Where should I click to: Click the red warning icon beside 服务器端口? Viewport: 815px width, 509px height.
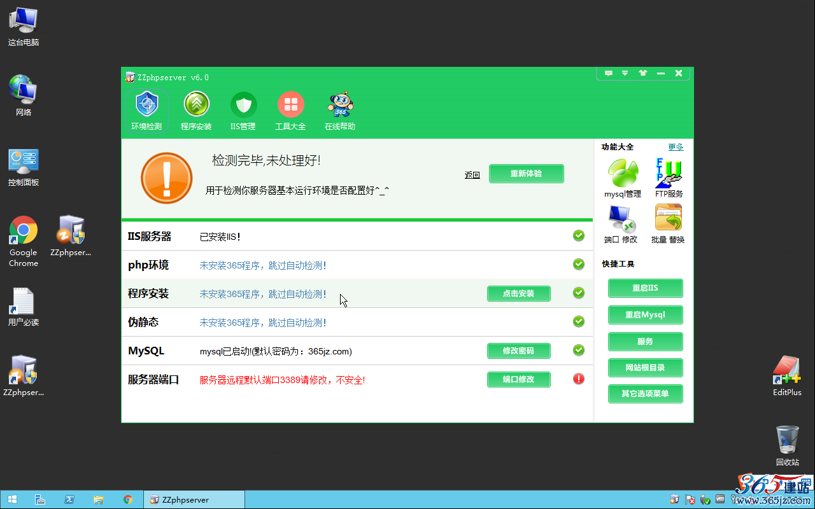(579, 379)
